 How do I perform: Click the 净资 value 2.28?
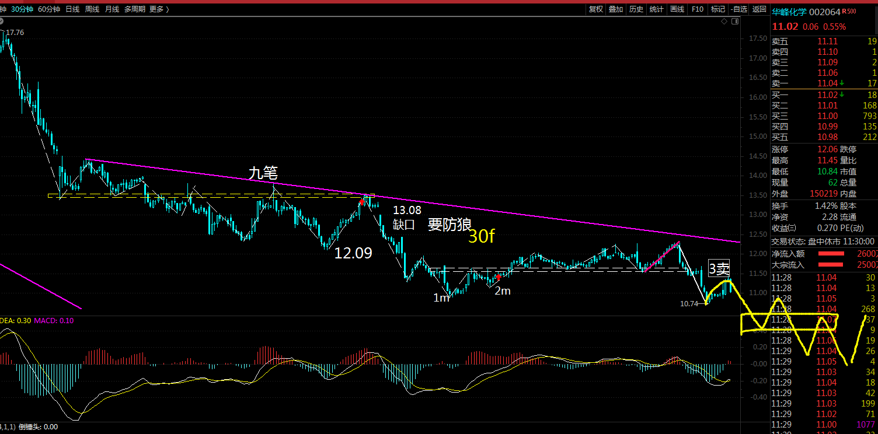click(x=830, y=217)
